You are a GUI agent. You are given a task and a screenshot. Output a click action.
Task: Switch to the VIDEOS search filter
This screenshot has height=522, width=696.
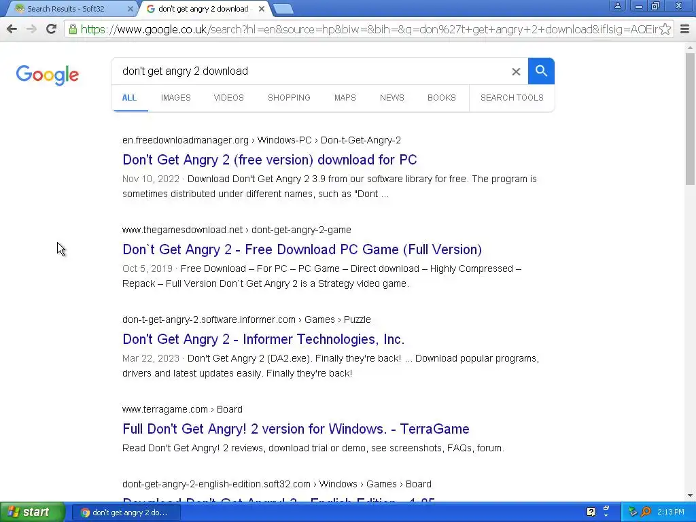tap(228, 98)
